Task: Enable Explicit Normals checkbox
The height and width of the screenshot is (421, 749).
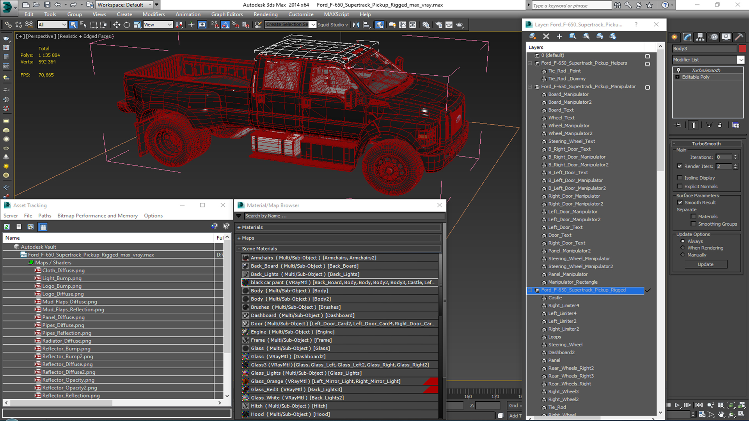Action: (x=680, y=186)
